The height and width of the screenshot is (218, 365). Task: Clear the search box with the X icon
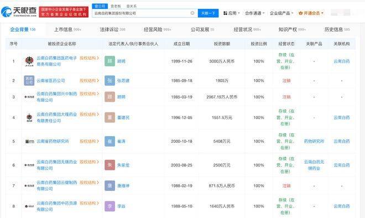tap(192, 13)
